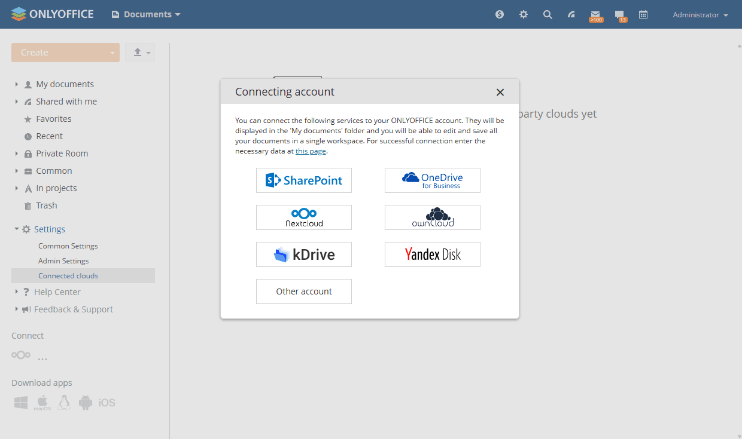Expand the Shared with me node
This screenshot has width=742, height=439.
(17, 102)
